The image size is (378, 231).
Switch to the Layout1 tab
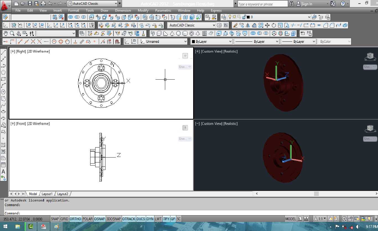[x=47, y=194]
